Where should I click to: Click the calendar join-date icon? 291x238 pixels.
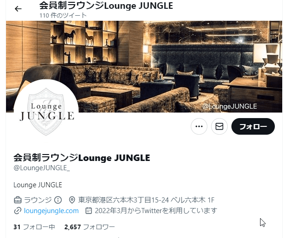pyautogui.click(x=89, y=211)
